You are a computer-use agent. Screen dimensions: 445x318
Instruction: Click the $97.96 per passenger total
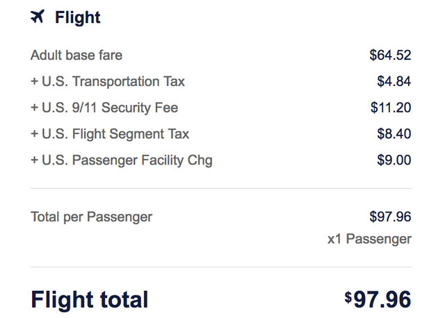pos(390,217)
